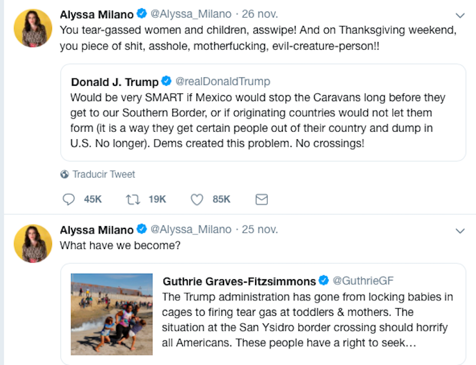Click Alyssa Milano verified badge, first tweet
The image size is (476, 365).
coord(142,14)
